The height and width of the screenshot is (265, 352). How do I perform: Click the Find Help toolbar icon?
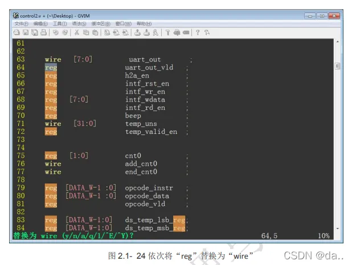[207, 32]
